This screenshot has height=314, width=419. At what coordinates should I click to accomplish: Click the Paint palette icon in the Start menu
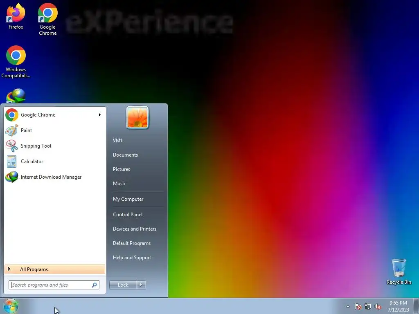pos(12,130)
